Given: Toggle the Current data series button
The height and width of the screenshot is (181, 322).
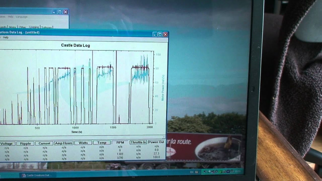Looking at the screenshot, I should (x=45, y=143).
